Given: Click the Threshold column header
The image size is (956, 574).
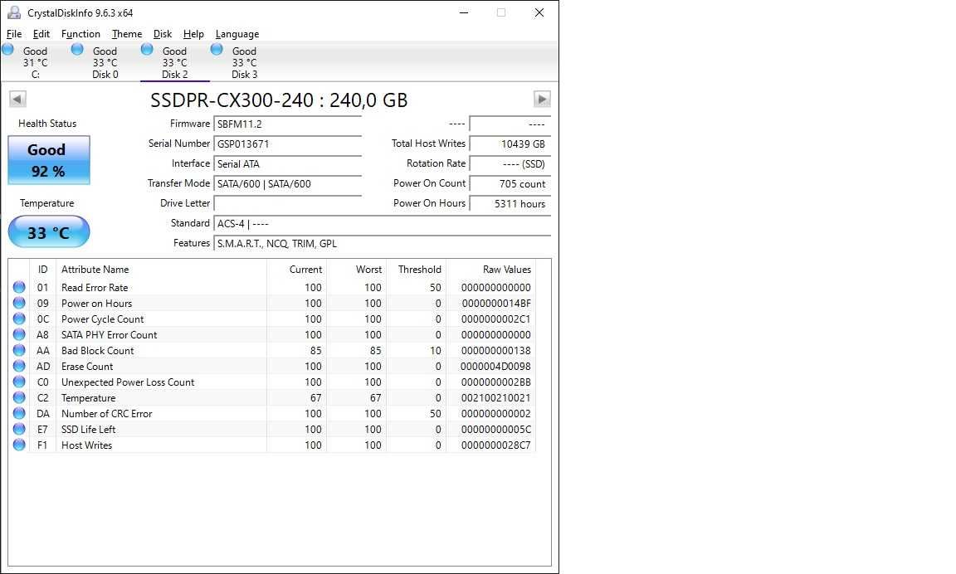Looking at the screenshot, I should [x=416, y=270].
